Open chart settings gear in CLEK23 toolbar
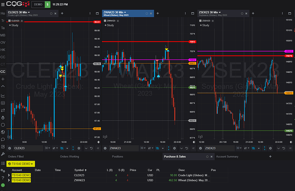Viewport: 295px width, 191px height. pyautogui.click(x=79, y=148)
